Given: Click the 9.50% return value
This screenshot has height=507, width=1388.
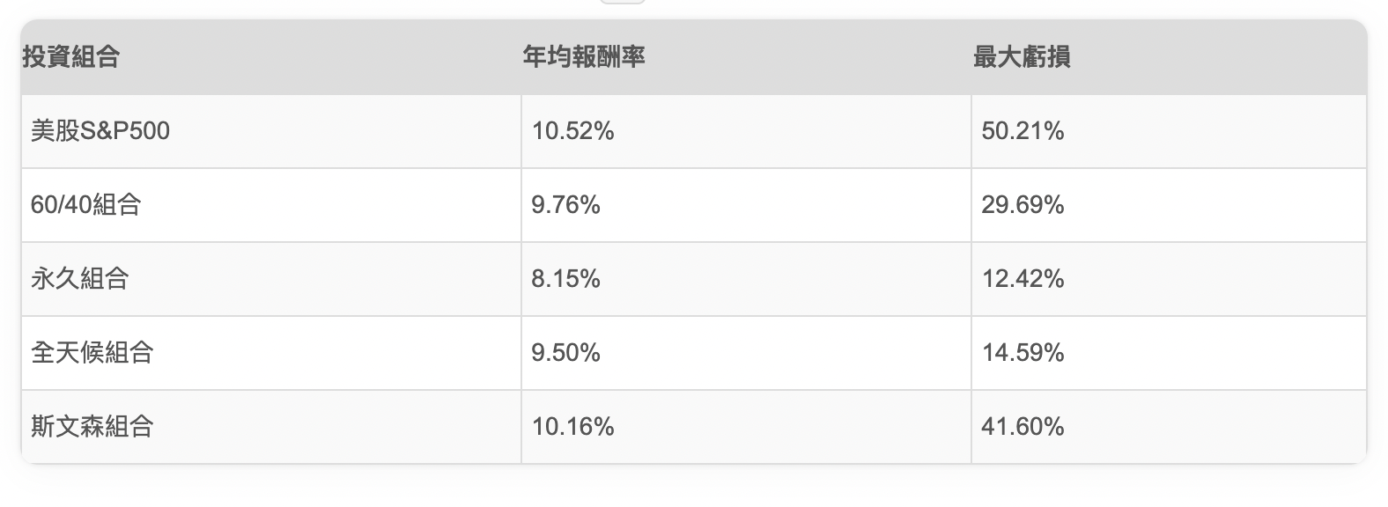Looking at the screenshot, I should click(565, 353).
